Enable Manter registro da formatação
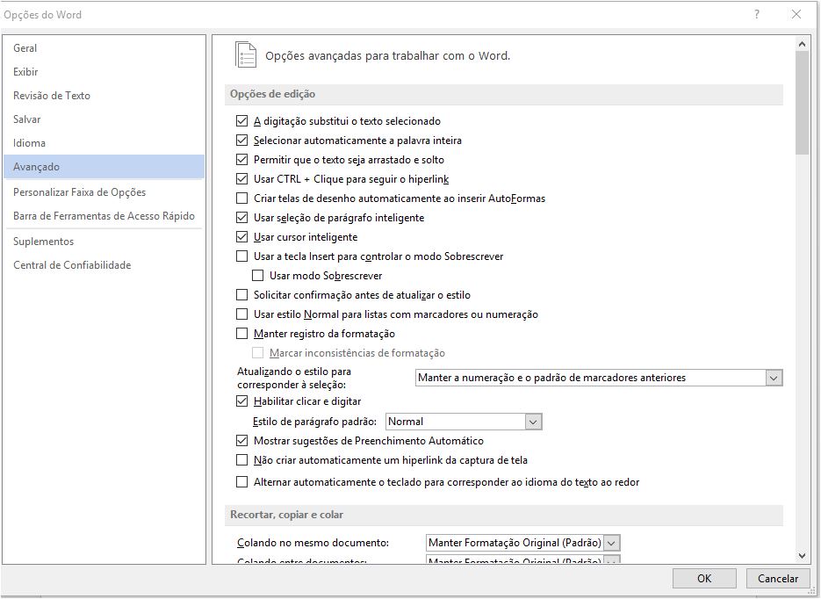The width and height of the screenshot is (821, 599). coord(241,334)
